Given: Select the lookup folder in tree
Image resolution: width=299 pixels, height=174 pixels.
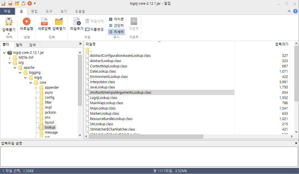Looking at the screenshot, I should 50,127.
